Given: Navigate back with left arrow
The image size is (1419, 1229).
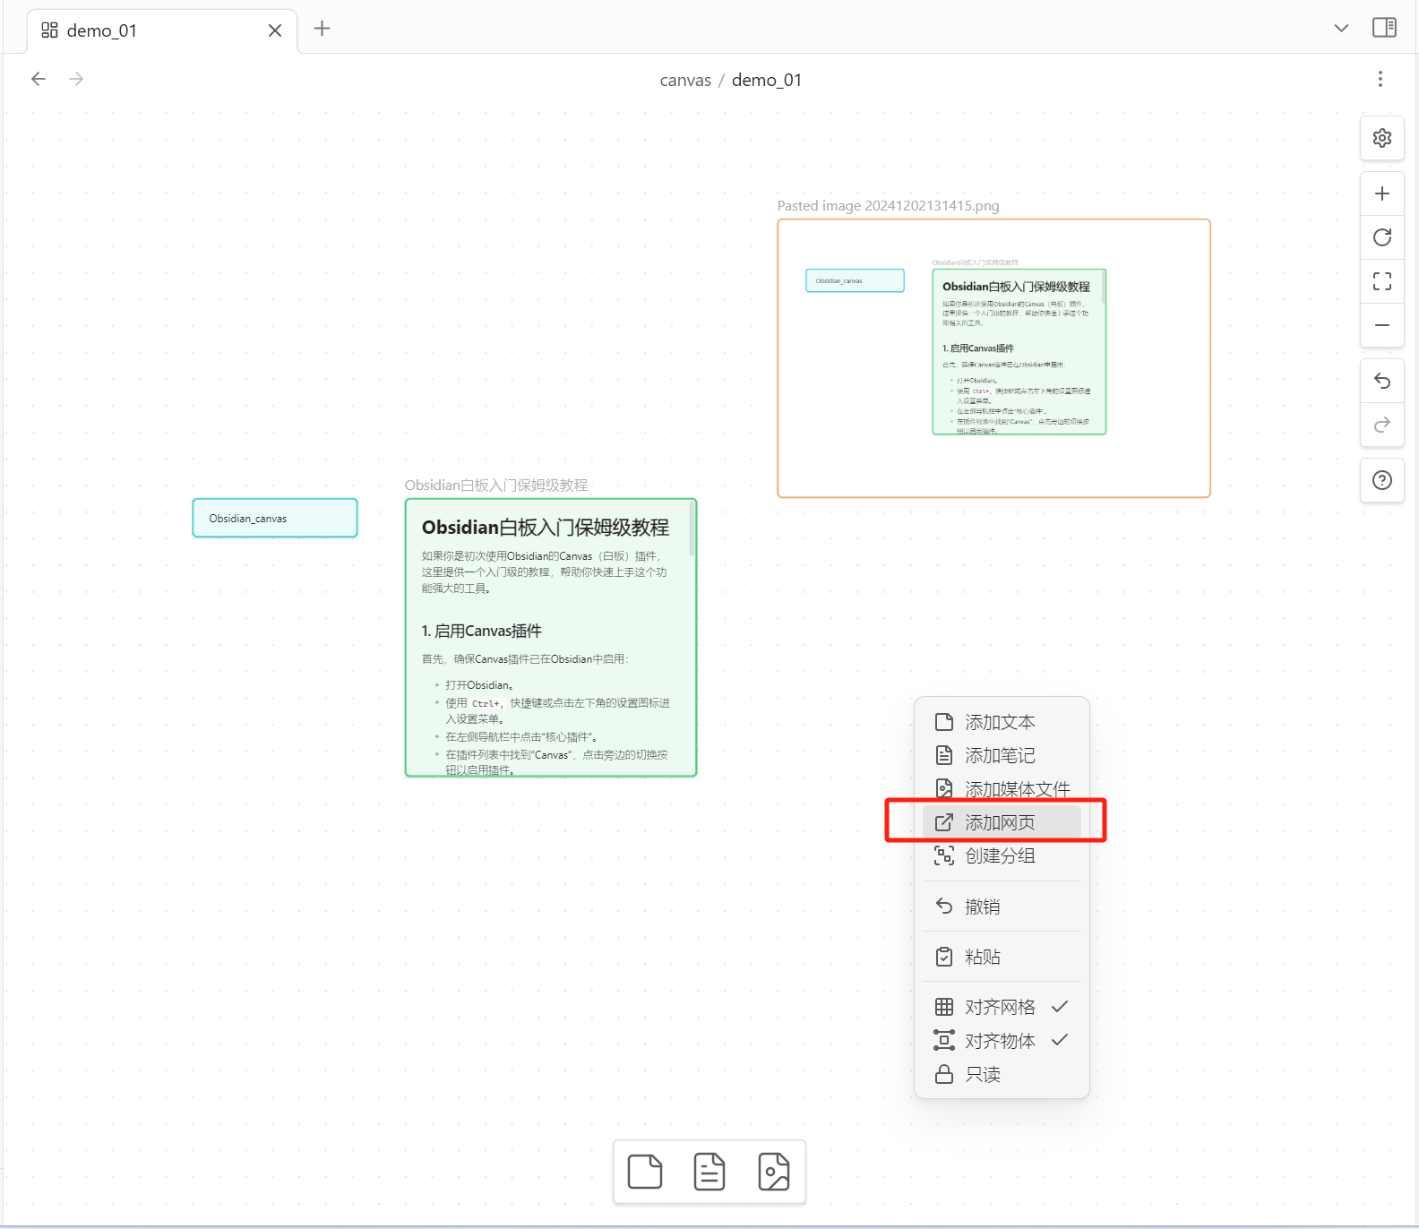Looking at the screenshot, I should click(x=39, y=79).
